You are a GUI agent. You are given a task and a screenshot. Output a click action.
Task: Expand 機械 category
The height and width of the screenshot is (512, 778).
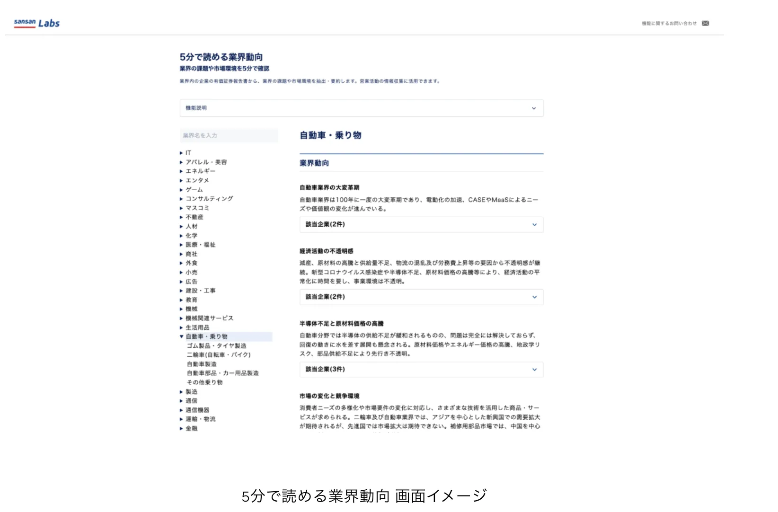coord(188,309)
